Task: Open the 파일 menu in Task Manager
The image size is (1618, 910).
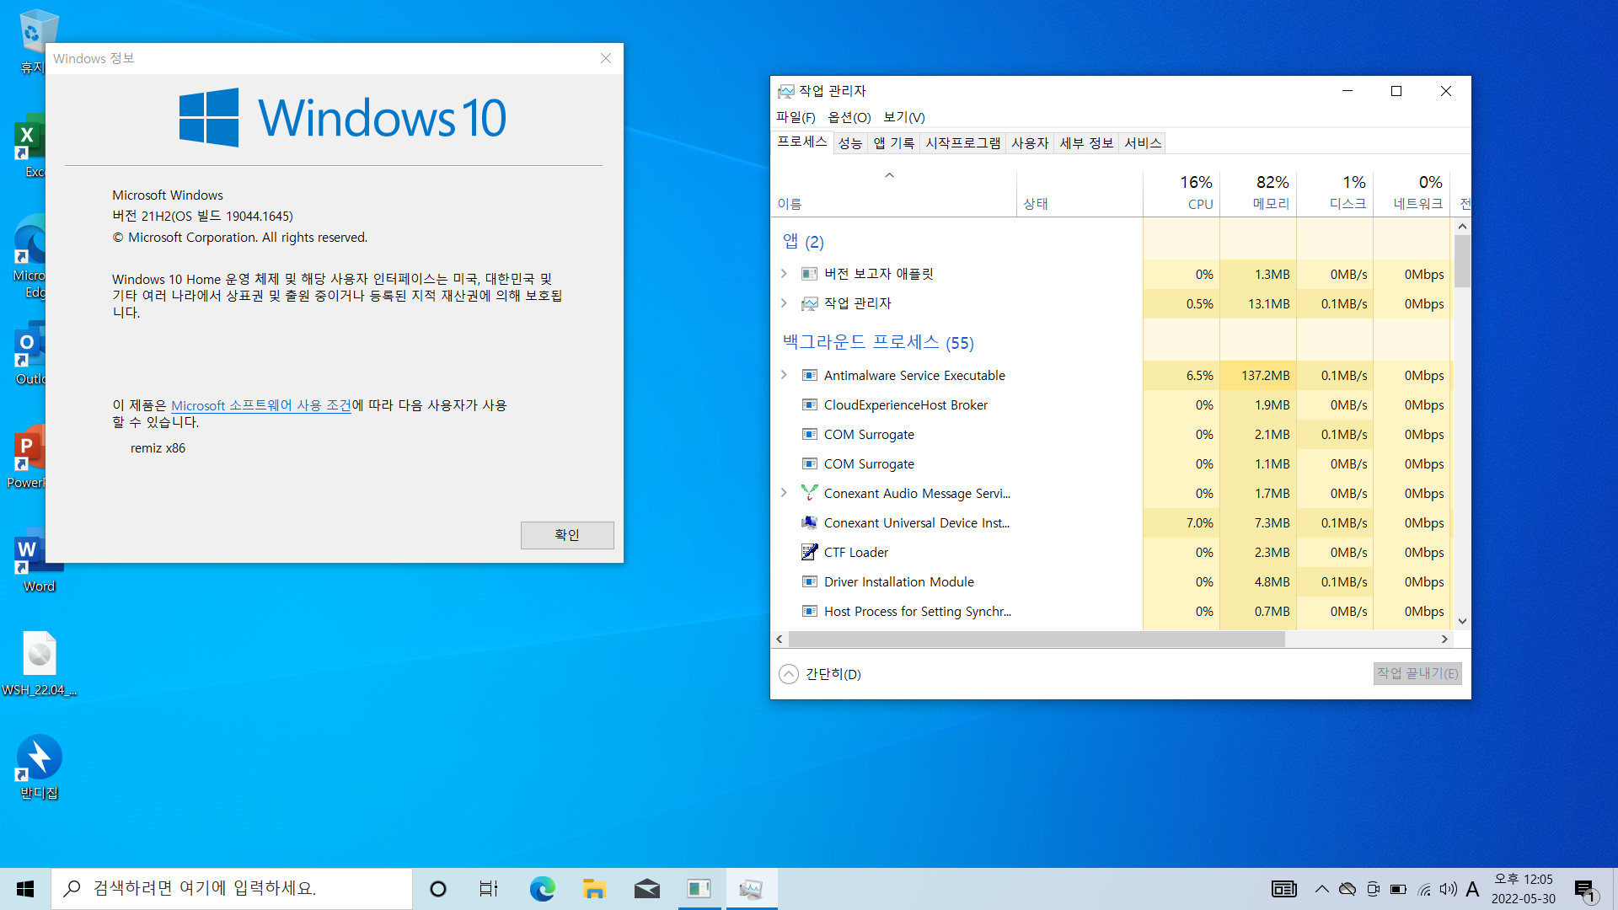Action: coord(796,117)
